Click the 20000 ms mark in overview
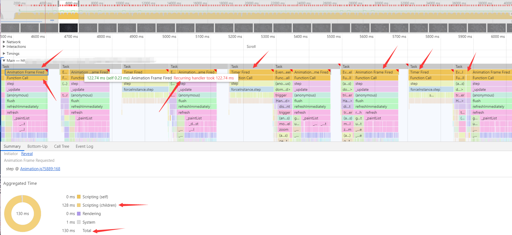The height and width of the screenshot is (235, 512). pos(252,3)
